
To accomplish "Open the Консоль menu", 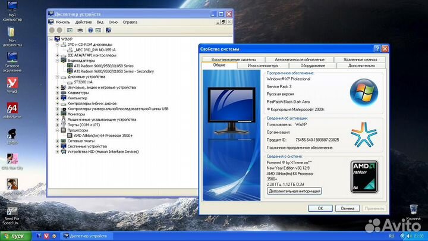I will point(63,22).
